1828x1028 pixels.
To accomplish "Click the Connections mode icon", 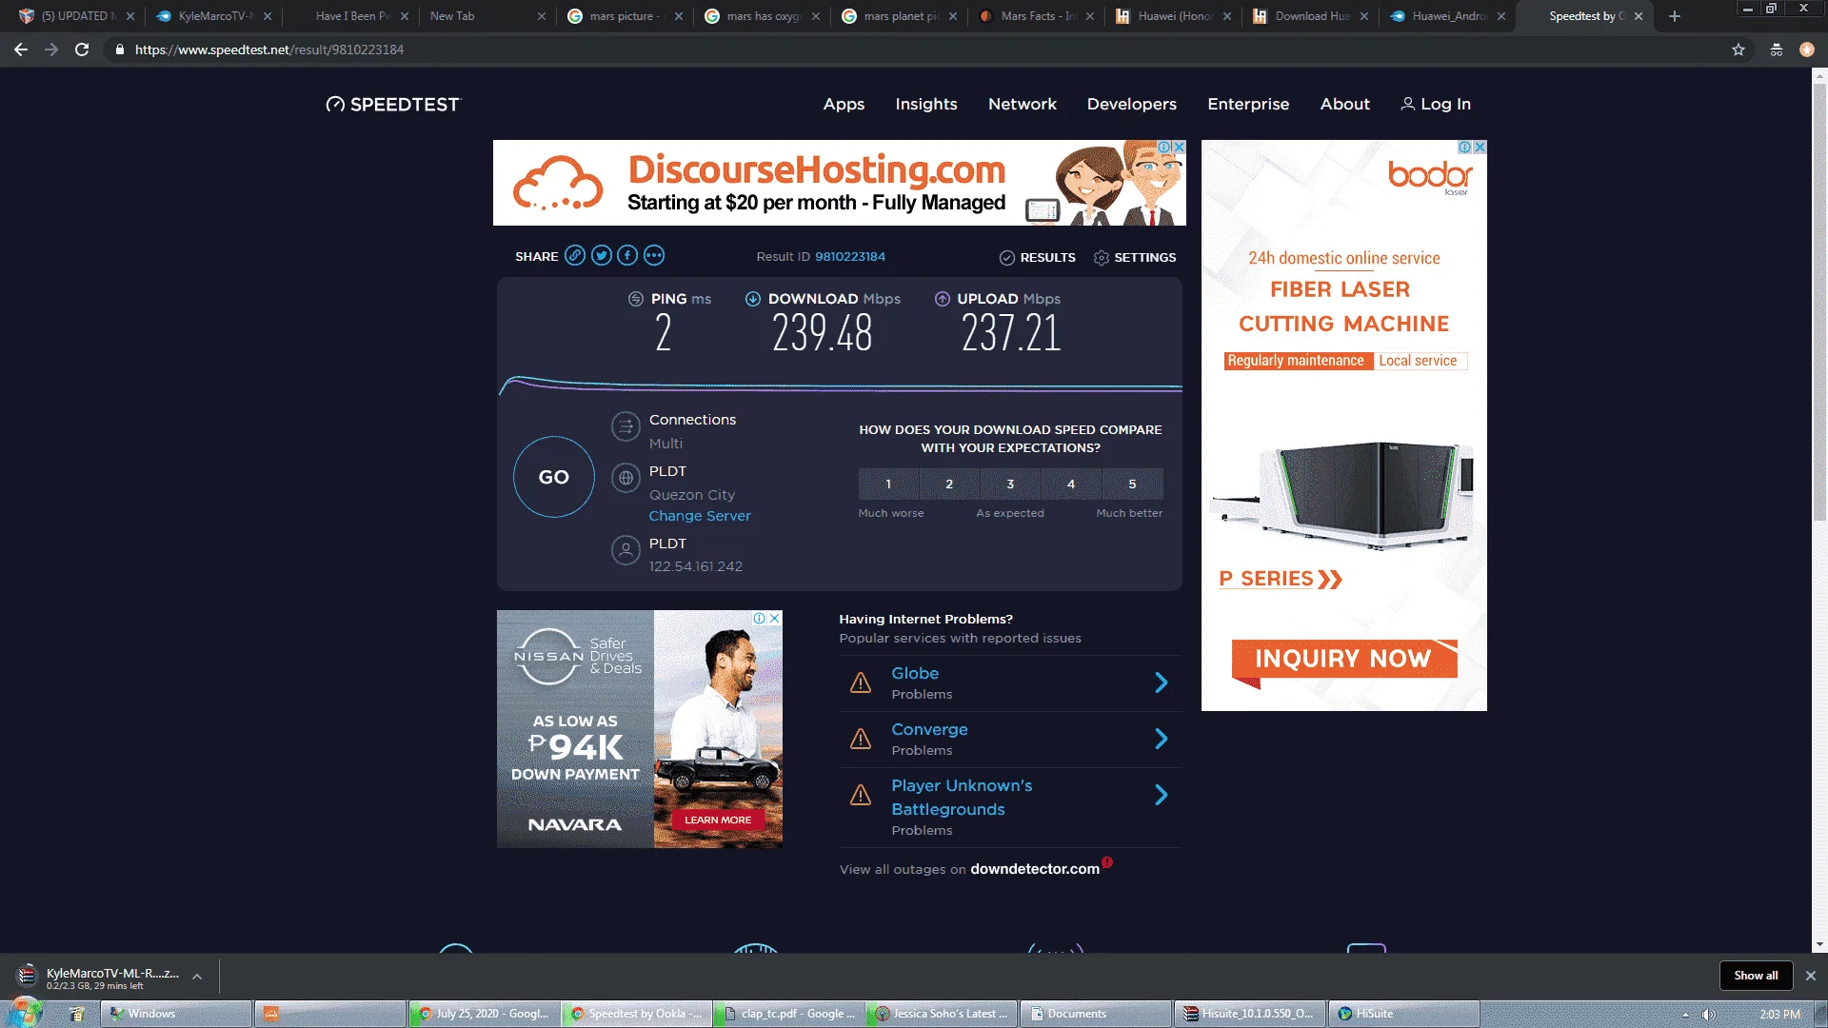I will tap(626, 426).
